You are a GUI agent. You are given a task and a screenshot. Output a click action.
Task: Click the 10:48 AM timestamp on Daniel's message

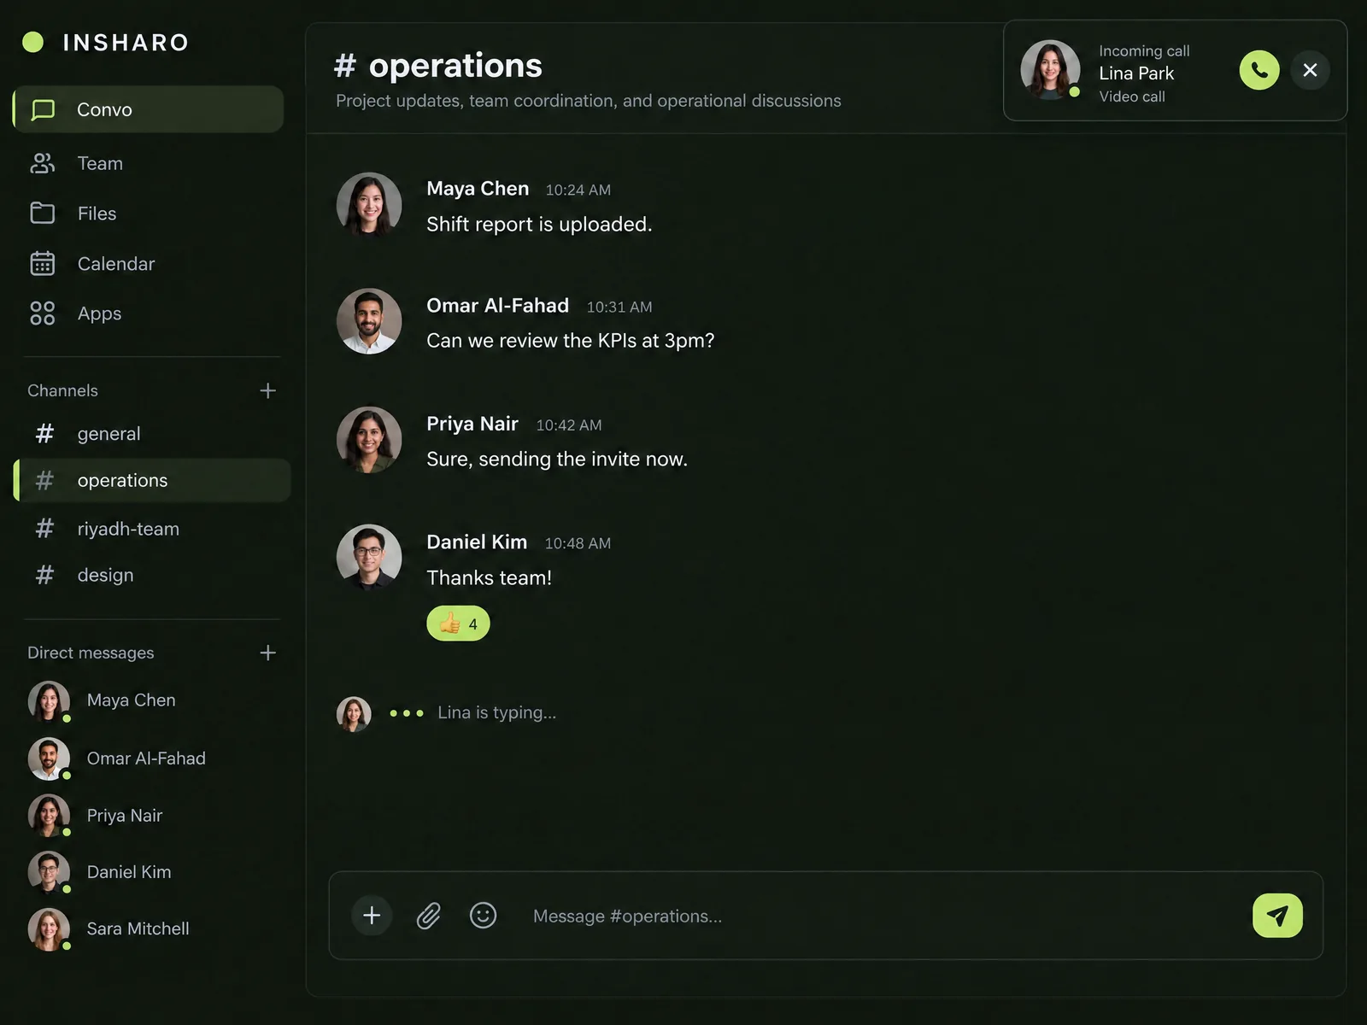[x=578, y=543]
